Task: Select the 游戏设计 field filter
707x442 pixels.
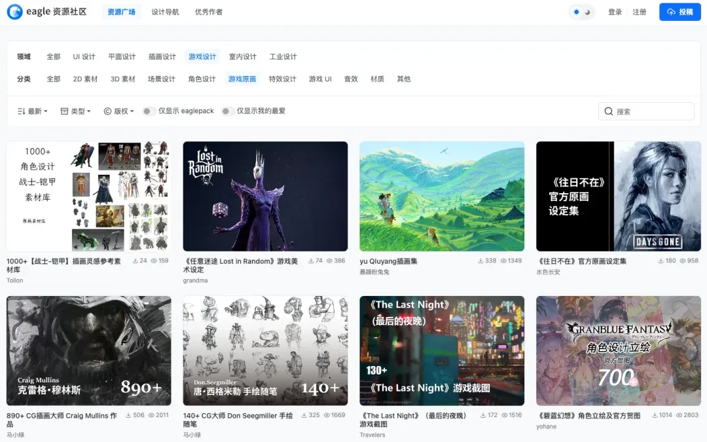Action: [202, 56]
